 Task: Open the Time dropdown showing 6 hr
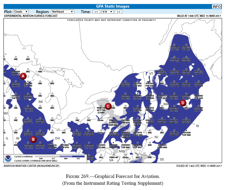coord(107,12)
